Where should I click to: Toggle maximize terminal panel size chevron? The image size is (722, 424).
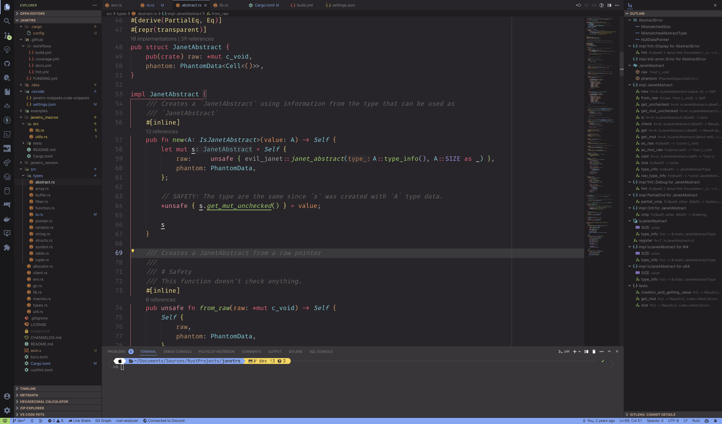coord(609,352)
